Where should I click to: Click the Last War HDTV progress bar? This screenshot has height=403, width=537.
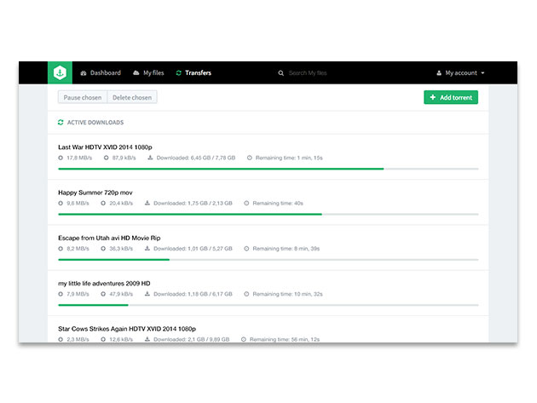point(268,169)
